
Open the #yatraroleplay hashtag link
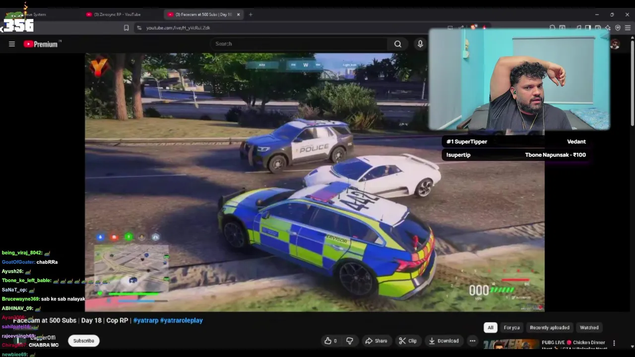click(182, 320)
